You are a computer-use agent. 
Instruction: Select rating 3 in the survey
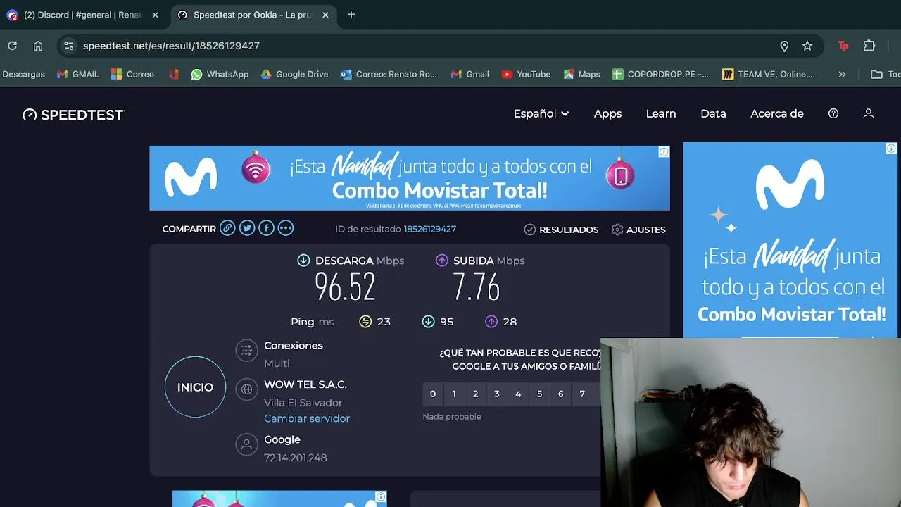[x=497, y=394]
